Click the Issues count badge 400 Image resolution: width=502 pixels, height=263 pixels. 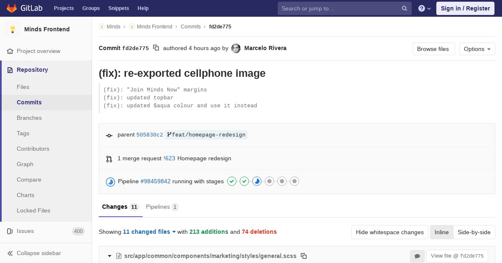78,231
